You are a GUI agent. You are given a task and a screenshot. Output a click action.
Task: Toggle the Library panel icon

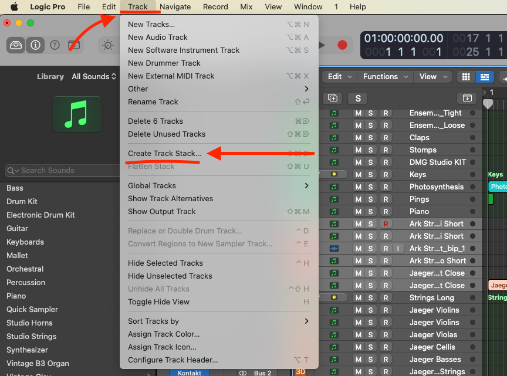[15, 45]
